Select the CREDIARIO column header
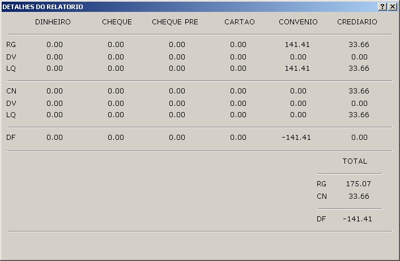This screenshot has height=261, width=400. click(358, 22)
